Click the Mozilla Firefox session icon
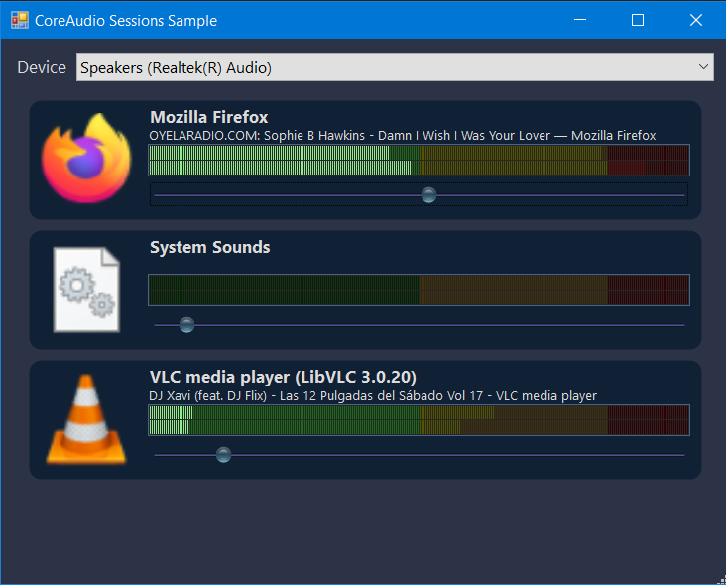The height and width of the screenshot is (585, 726). tap(86, 158)
